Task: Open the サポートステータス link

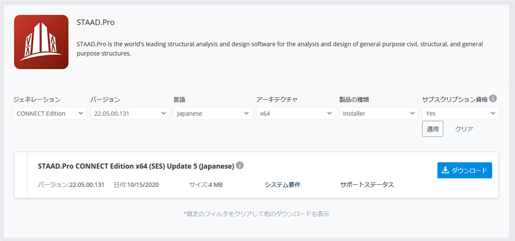Action: pos(367,185)
